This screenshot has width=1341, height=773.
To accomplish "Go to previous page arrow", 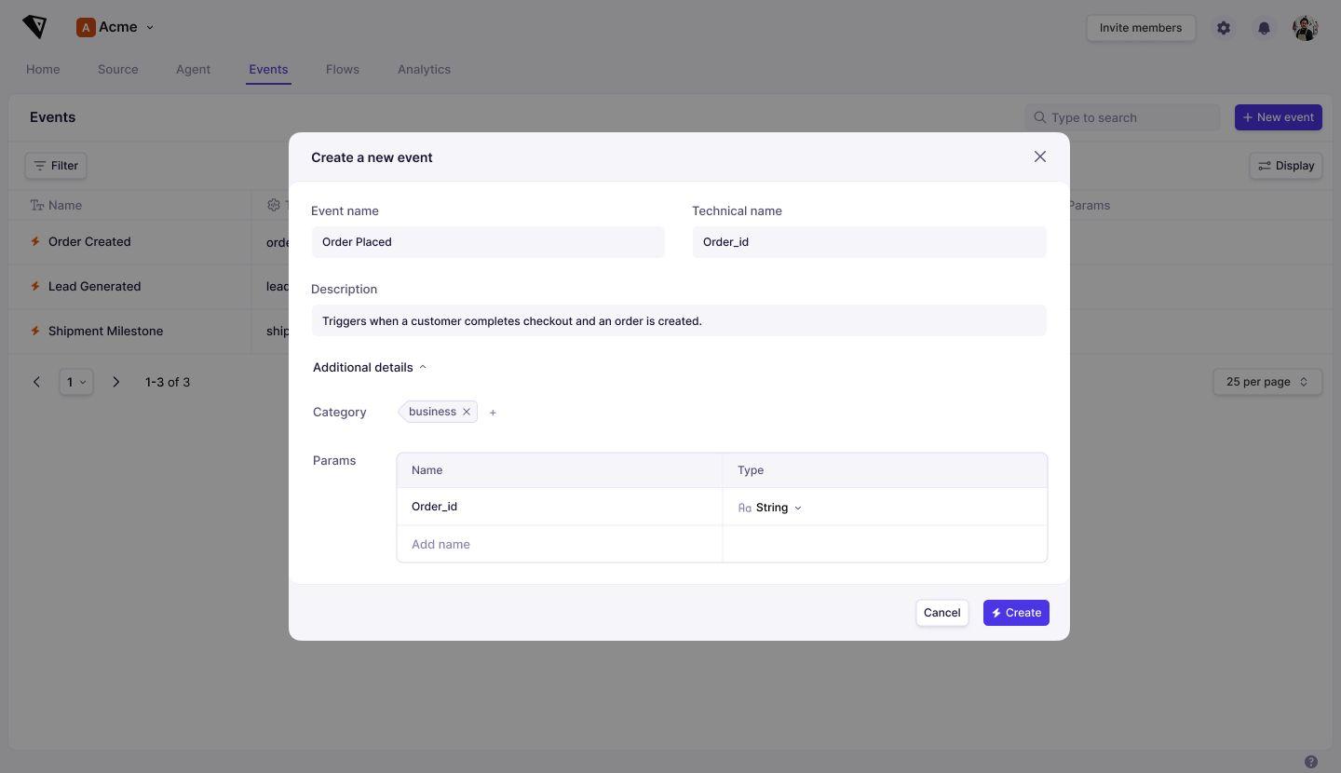I will (37, 382).
